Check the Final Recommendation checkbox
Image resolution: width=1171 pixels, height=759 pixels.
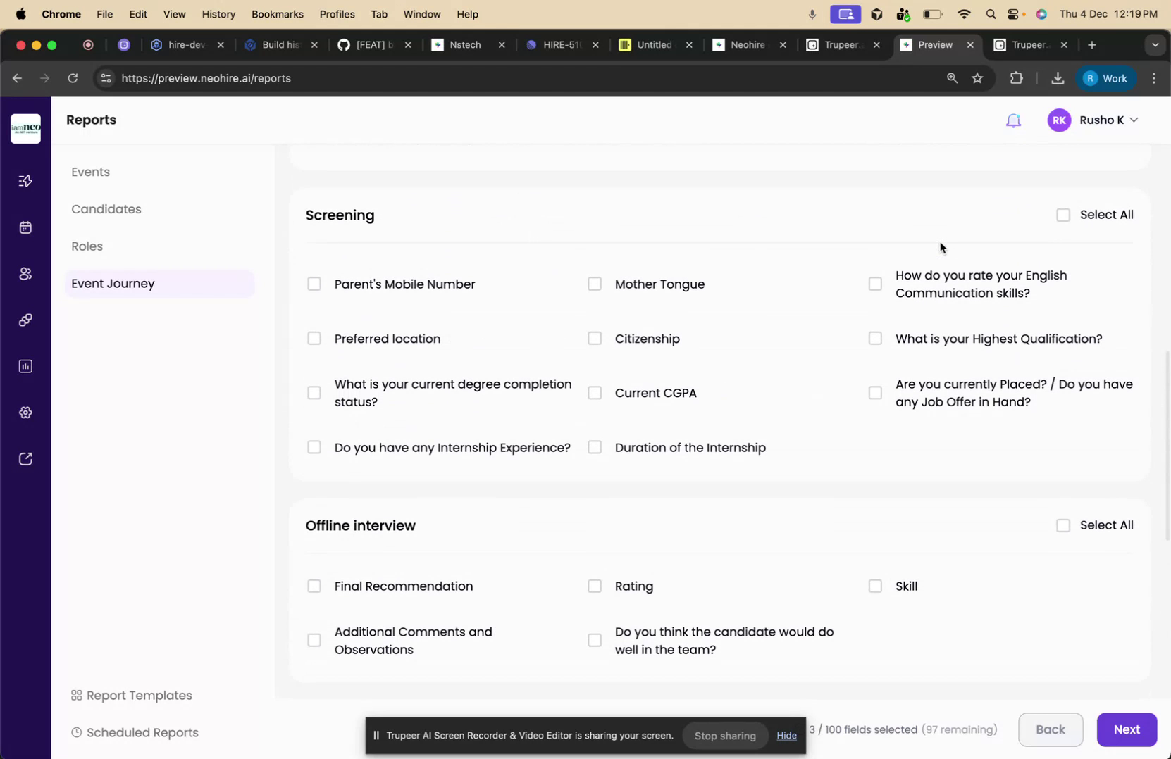click(x=314, y=586)
